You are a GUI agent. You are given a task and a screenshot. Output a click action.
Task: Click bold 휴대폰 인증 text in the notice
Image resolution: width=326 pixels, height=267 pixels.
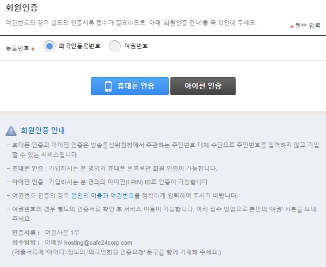tap(28, 169)
